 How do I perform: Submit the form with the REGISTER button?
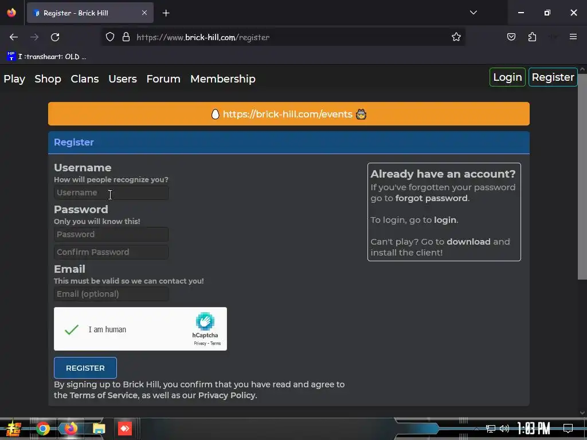tap(85, 368)
